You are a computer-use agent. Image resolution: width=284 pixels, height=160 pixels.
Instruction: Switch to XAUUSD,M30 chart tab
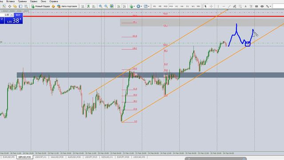pyautogui.click(x=57, y=157)
